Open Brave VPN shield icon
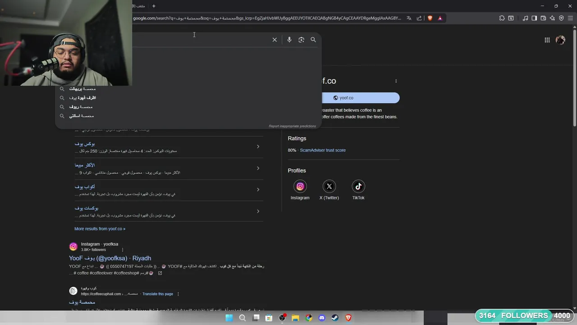Image resolution: width=577 pixels, height=325 pixels. tap(561, 18)
